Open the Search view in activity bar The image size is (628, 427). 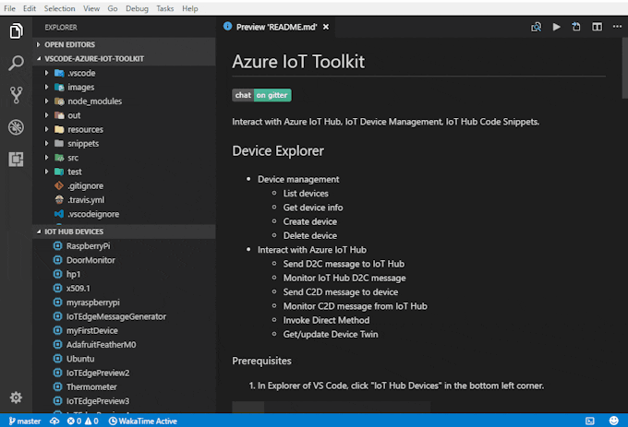pyautogui.click(x=16, y=63)
